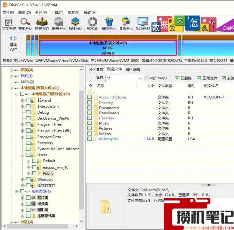Toggle the Normal files filter checkbox
Viewport: 234px width, 230px height.
coord(199,78)
